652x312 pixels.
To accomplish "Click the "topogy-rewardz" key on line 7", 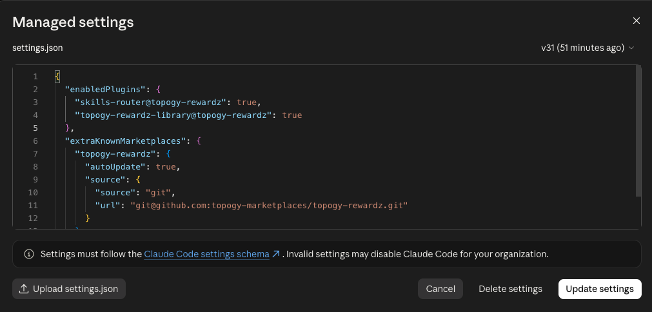I will pyautogui.click(x=115, y=153).
